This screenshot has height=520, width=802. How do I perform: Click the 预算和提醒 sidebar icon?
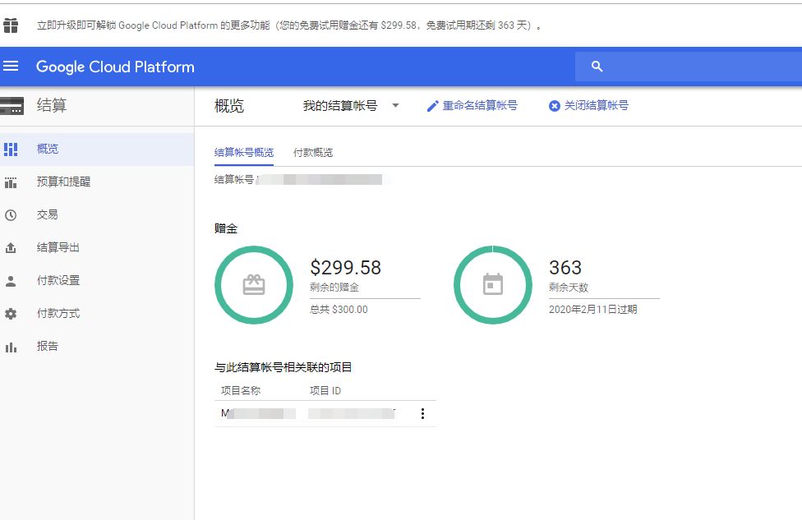click(11, 182)
